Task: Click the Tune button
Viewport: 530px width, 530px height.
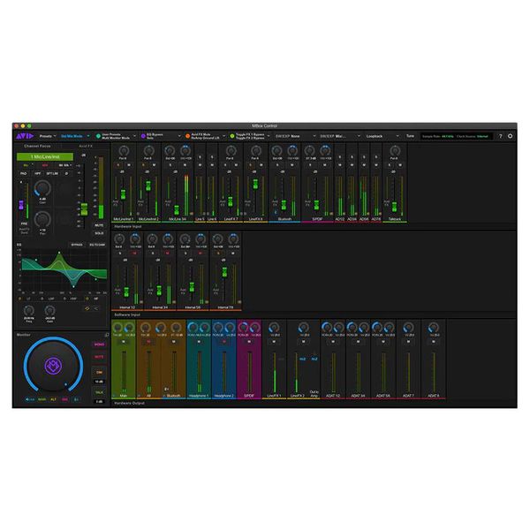Action: (410, 136)
